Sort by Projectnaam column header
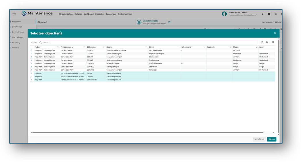This screenshot has width=301, height=162. [x=66, y=47]
